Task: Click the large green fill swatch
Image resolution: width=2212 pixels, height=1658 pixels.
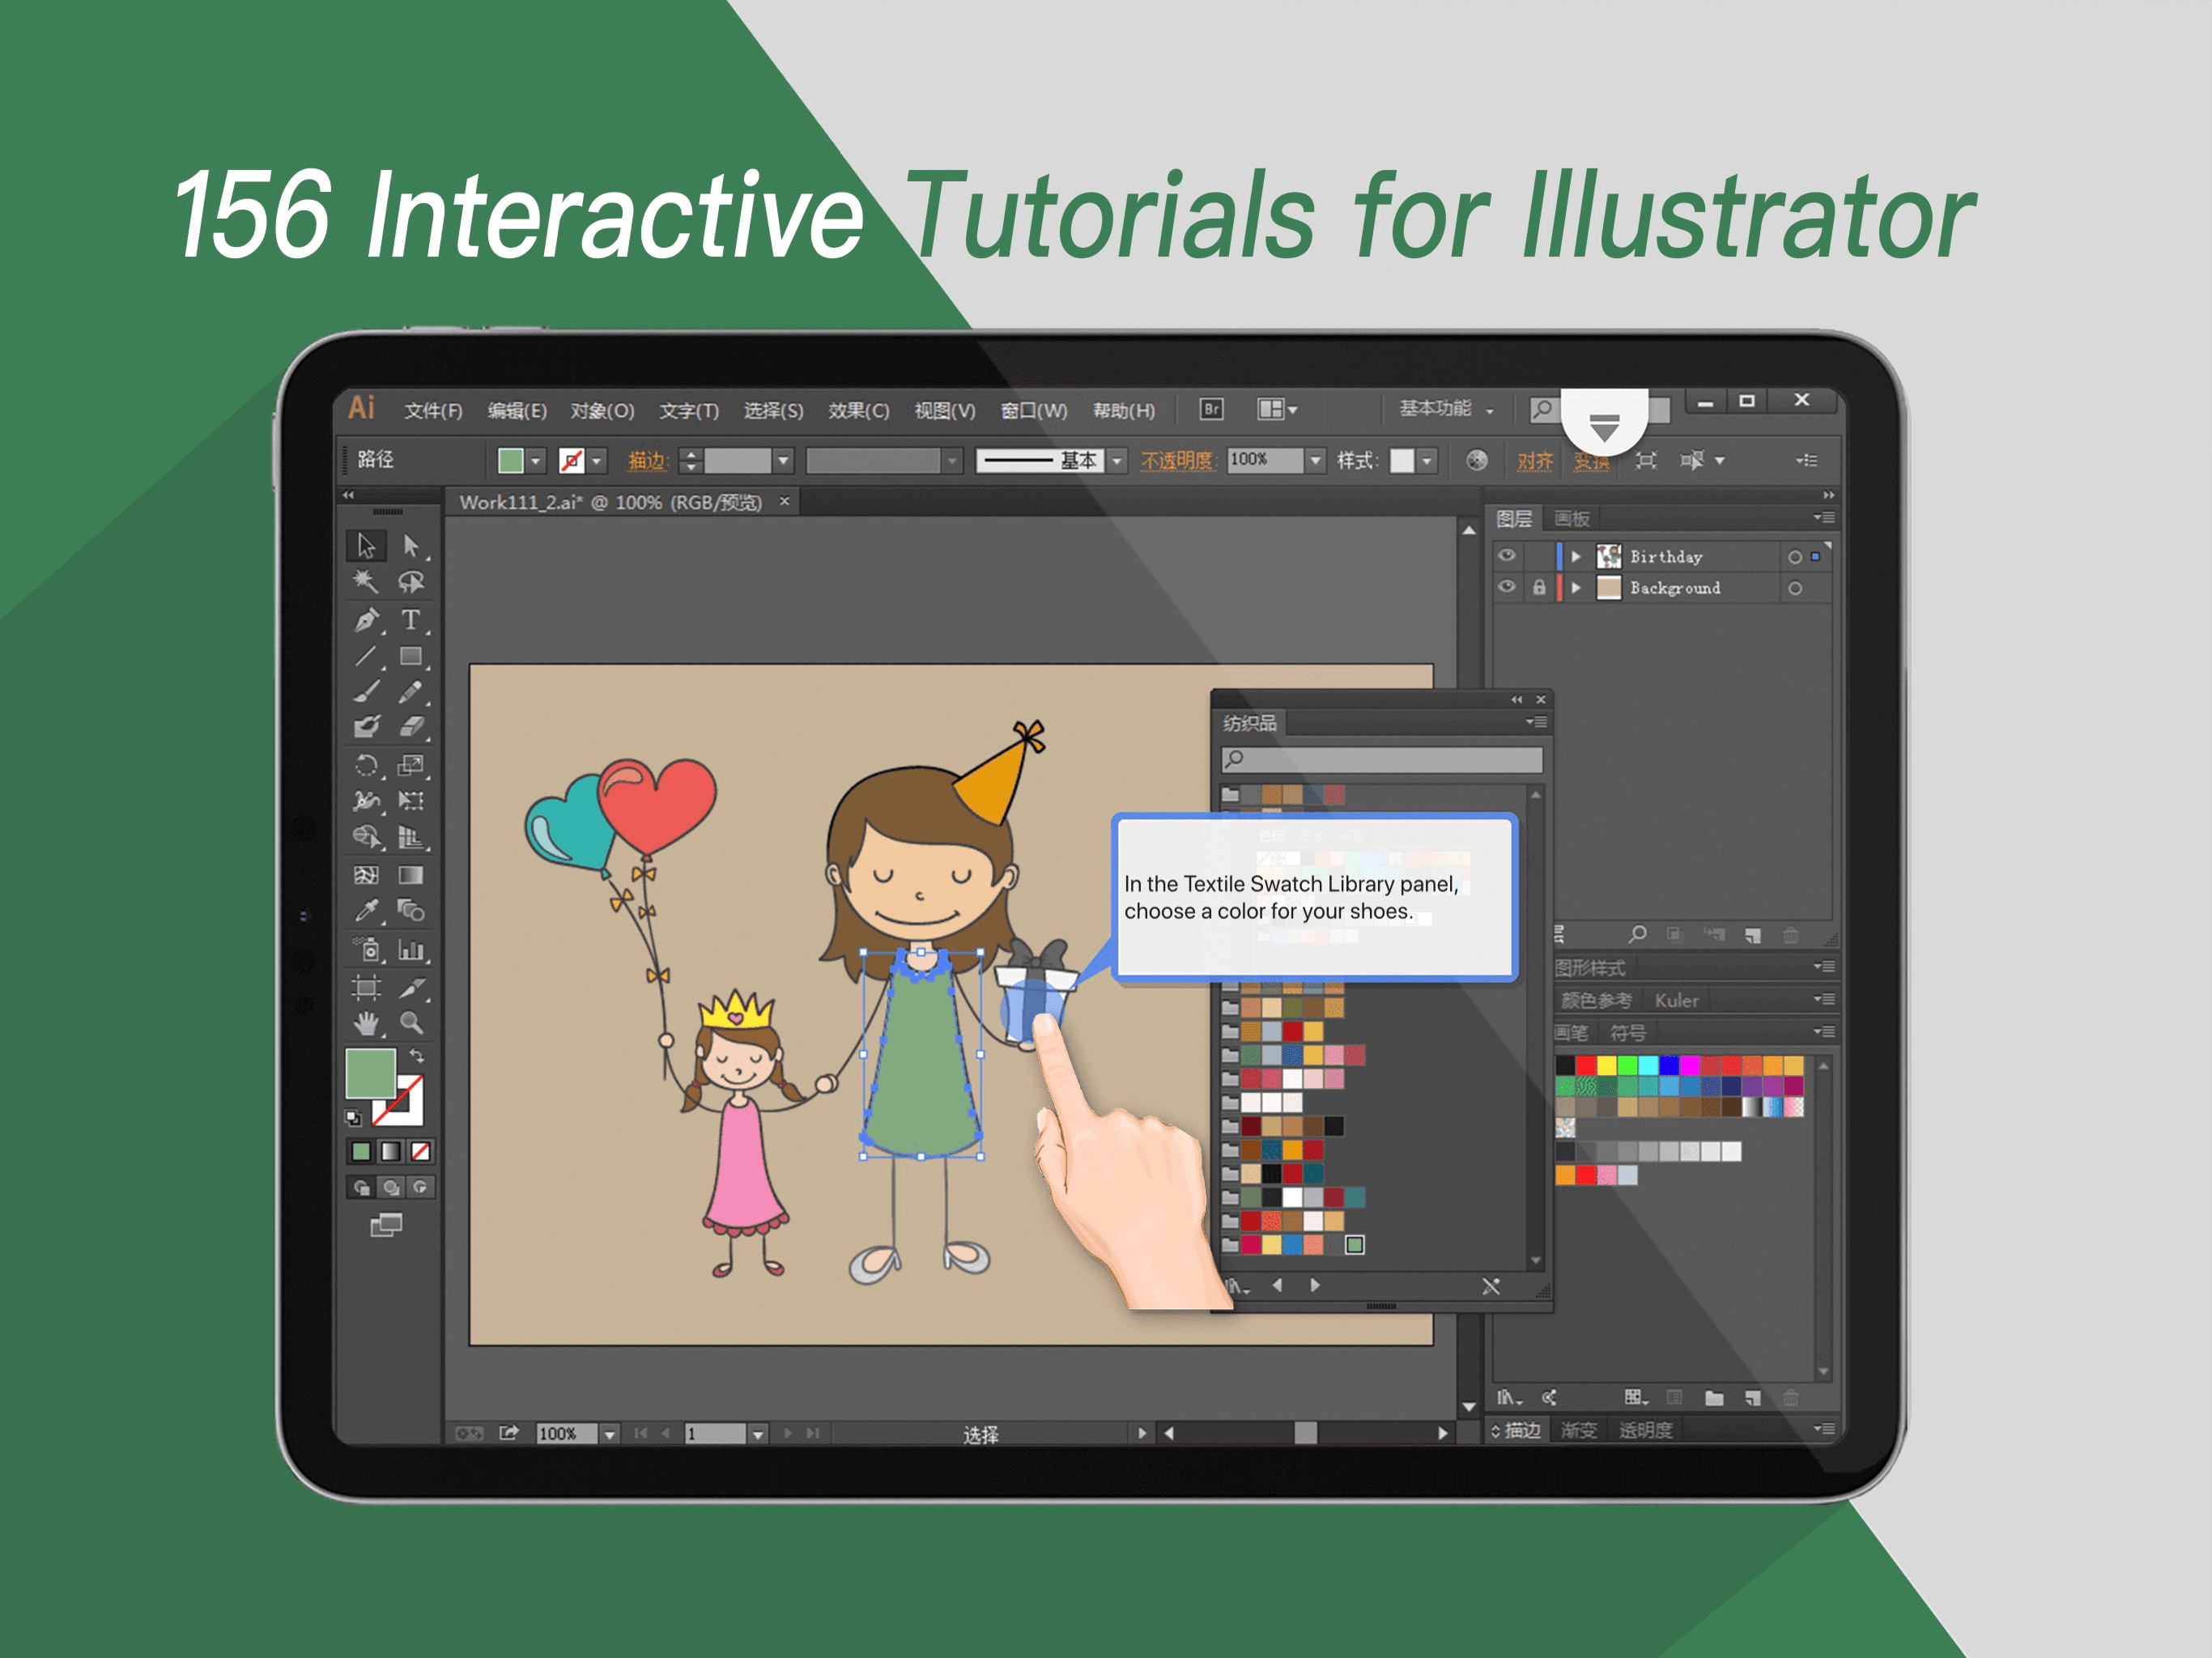Action: (370, 1073)
